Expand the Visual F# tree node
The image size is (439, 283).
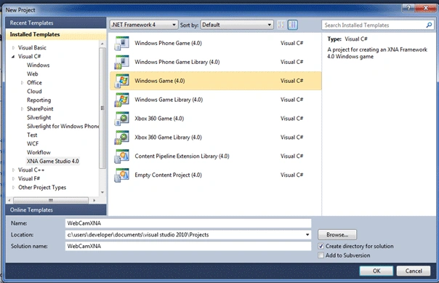click(x=13, y=178)
